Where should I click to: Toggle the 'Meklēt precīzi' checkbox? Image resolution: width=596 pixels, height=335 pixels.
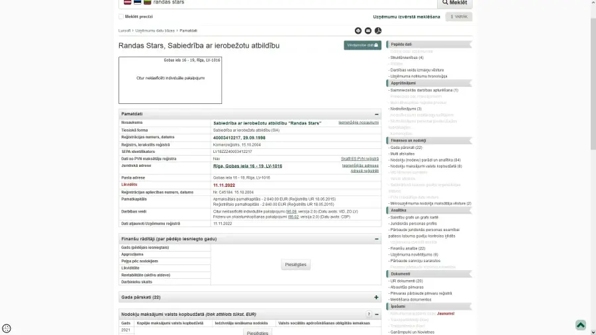click(x=121, y=17)
